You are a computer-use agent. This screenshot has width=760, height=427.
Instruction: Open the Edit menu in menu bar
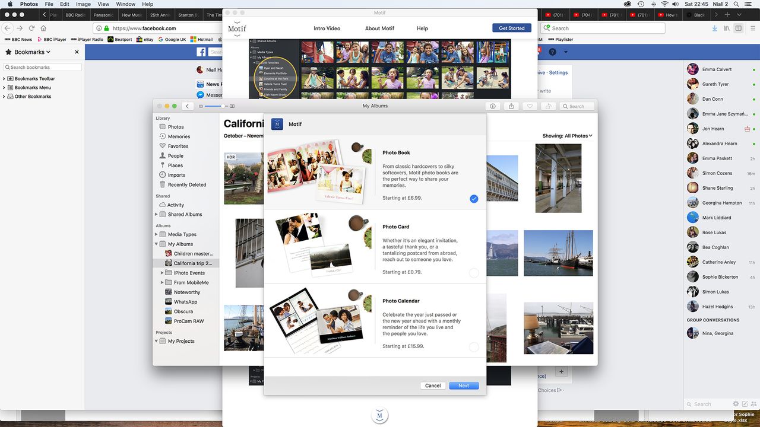(x=65, y=4)
